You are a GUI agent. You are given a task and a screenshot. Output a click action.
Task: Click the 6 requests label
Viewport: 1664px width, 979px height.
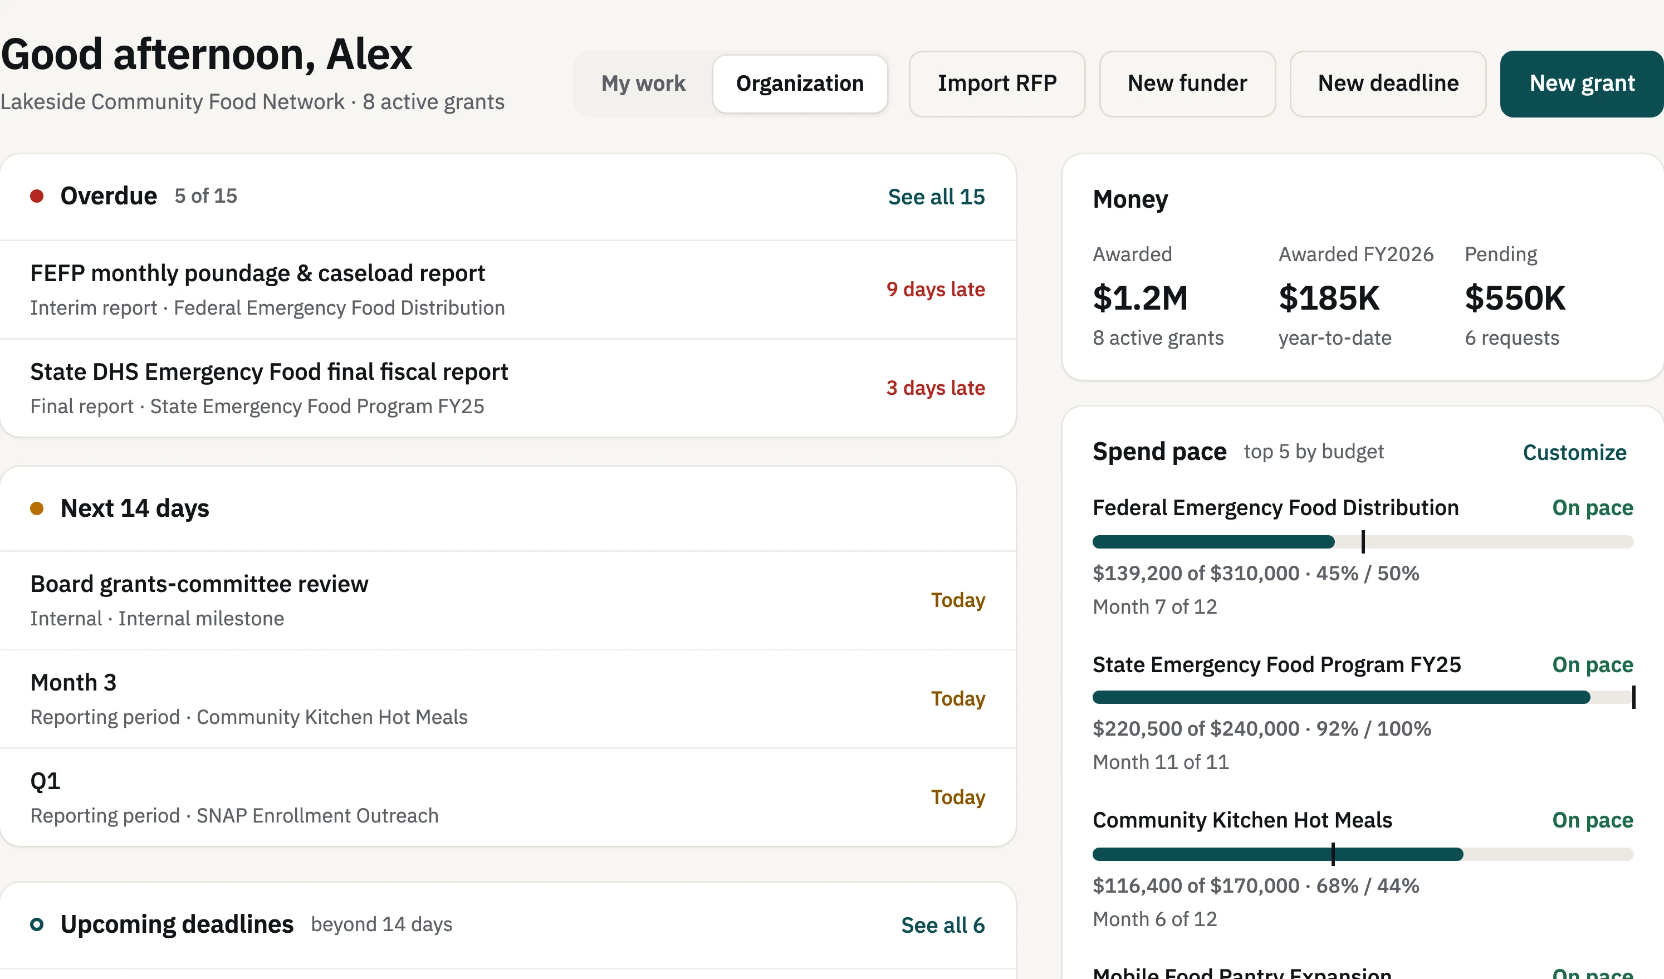tap(1511, 338)
